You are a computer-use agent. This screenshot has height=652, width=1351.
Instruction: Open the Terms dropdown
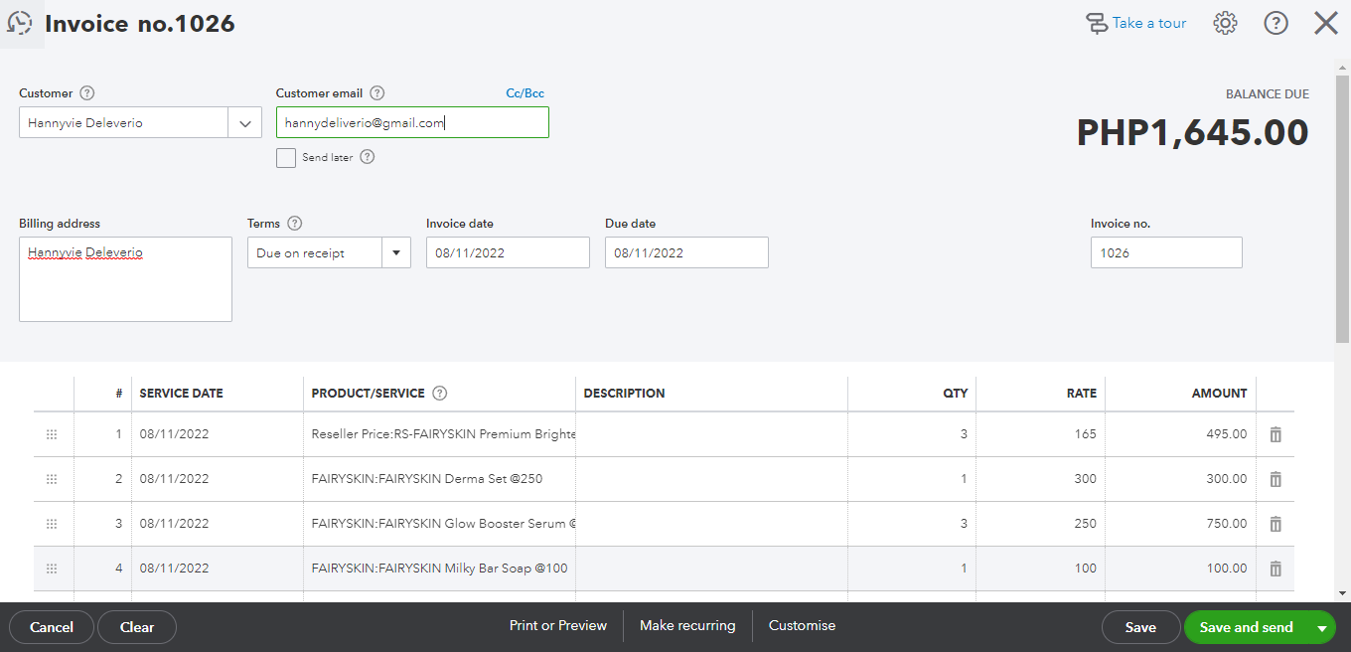point(396,253)
